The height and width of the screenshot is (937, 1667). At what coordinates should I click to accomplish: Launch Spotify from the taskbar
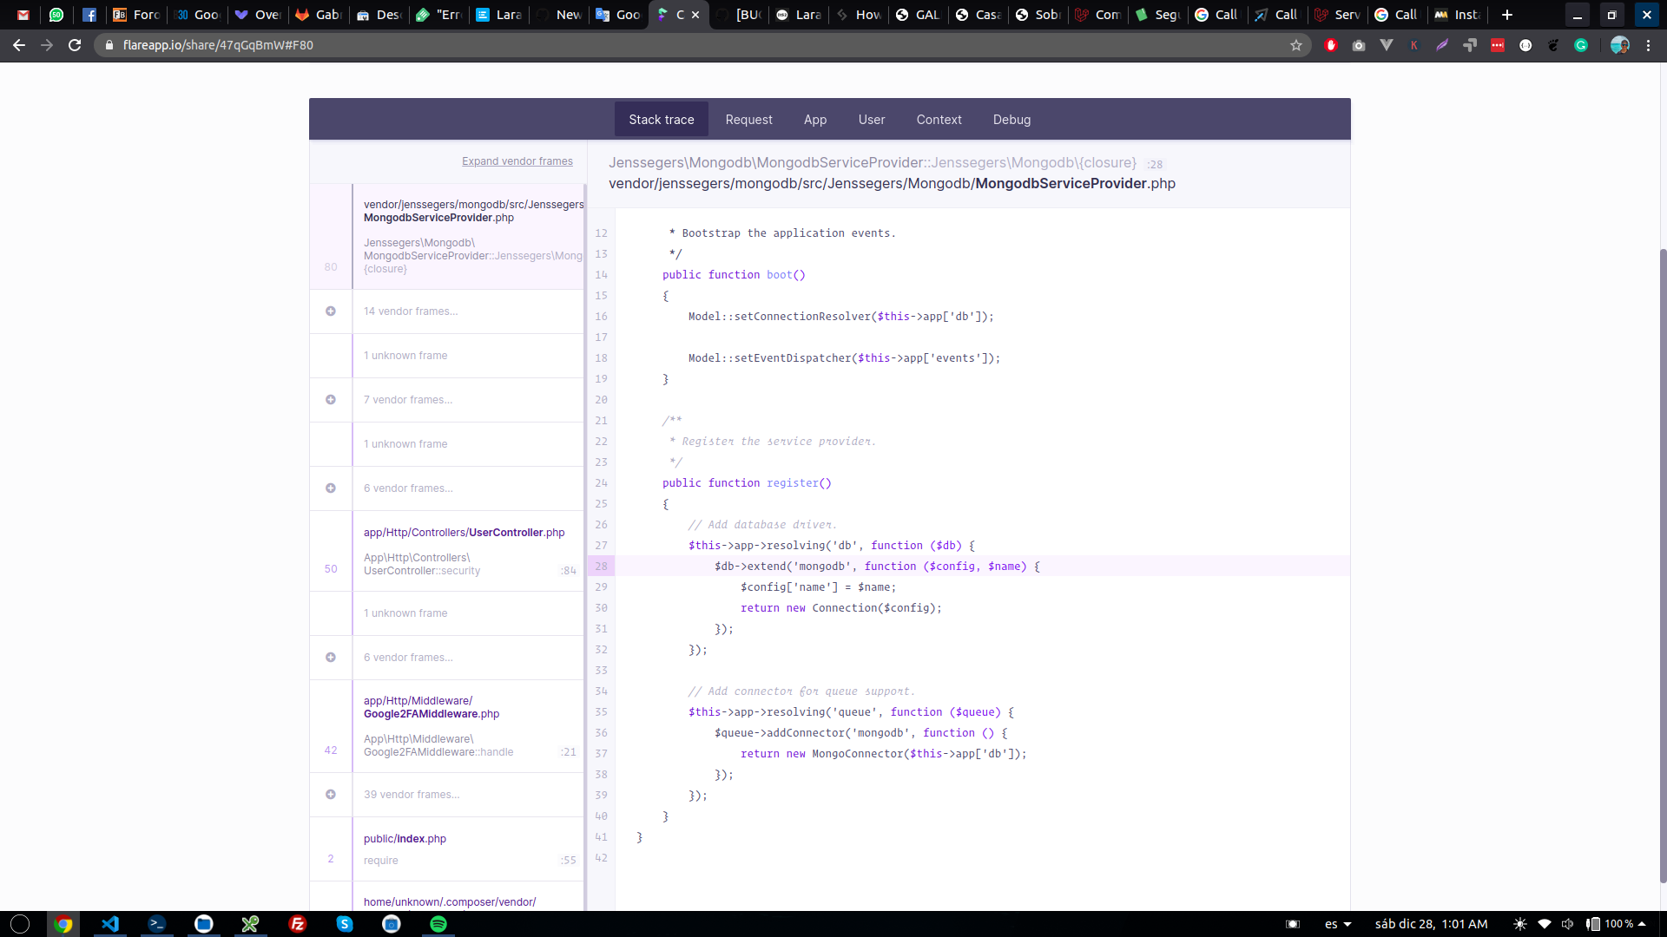point(438,924)
